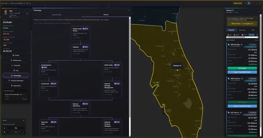Finance the 1899 Ash Way property

[242, 72]
